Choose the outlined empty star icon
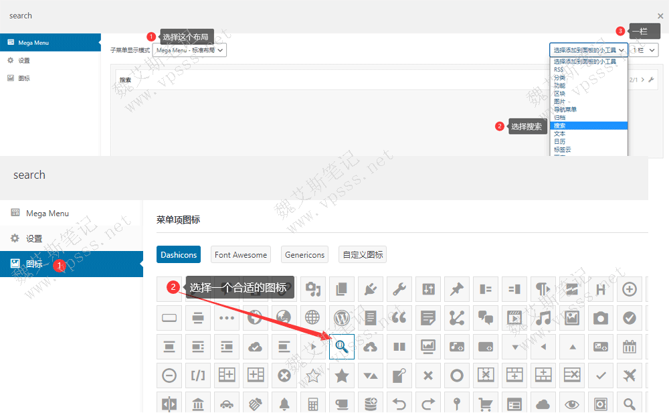Viewport: 669px width, 413px height. 312,376
